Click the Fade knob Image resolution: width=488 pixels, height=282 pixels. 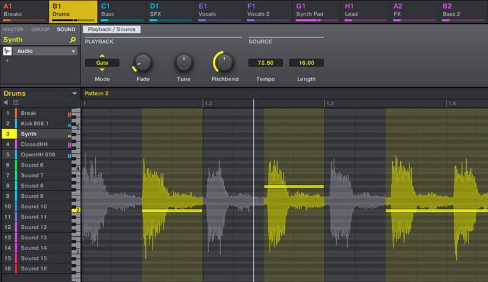(142, 62)
